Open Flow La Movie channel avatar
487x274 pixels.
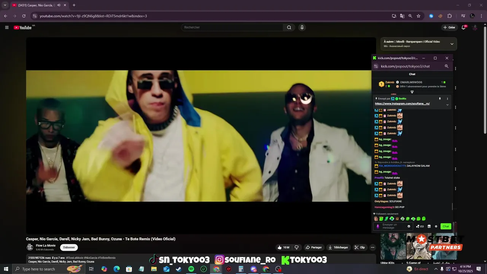coord(30,247)
